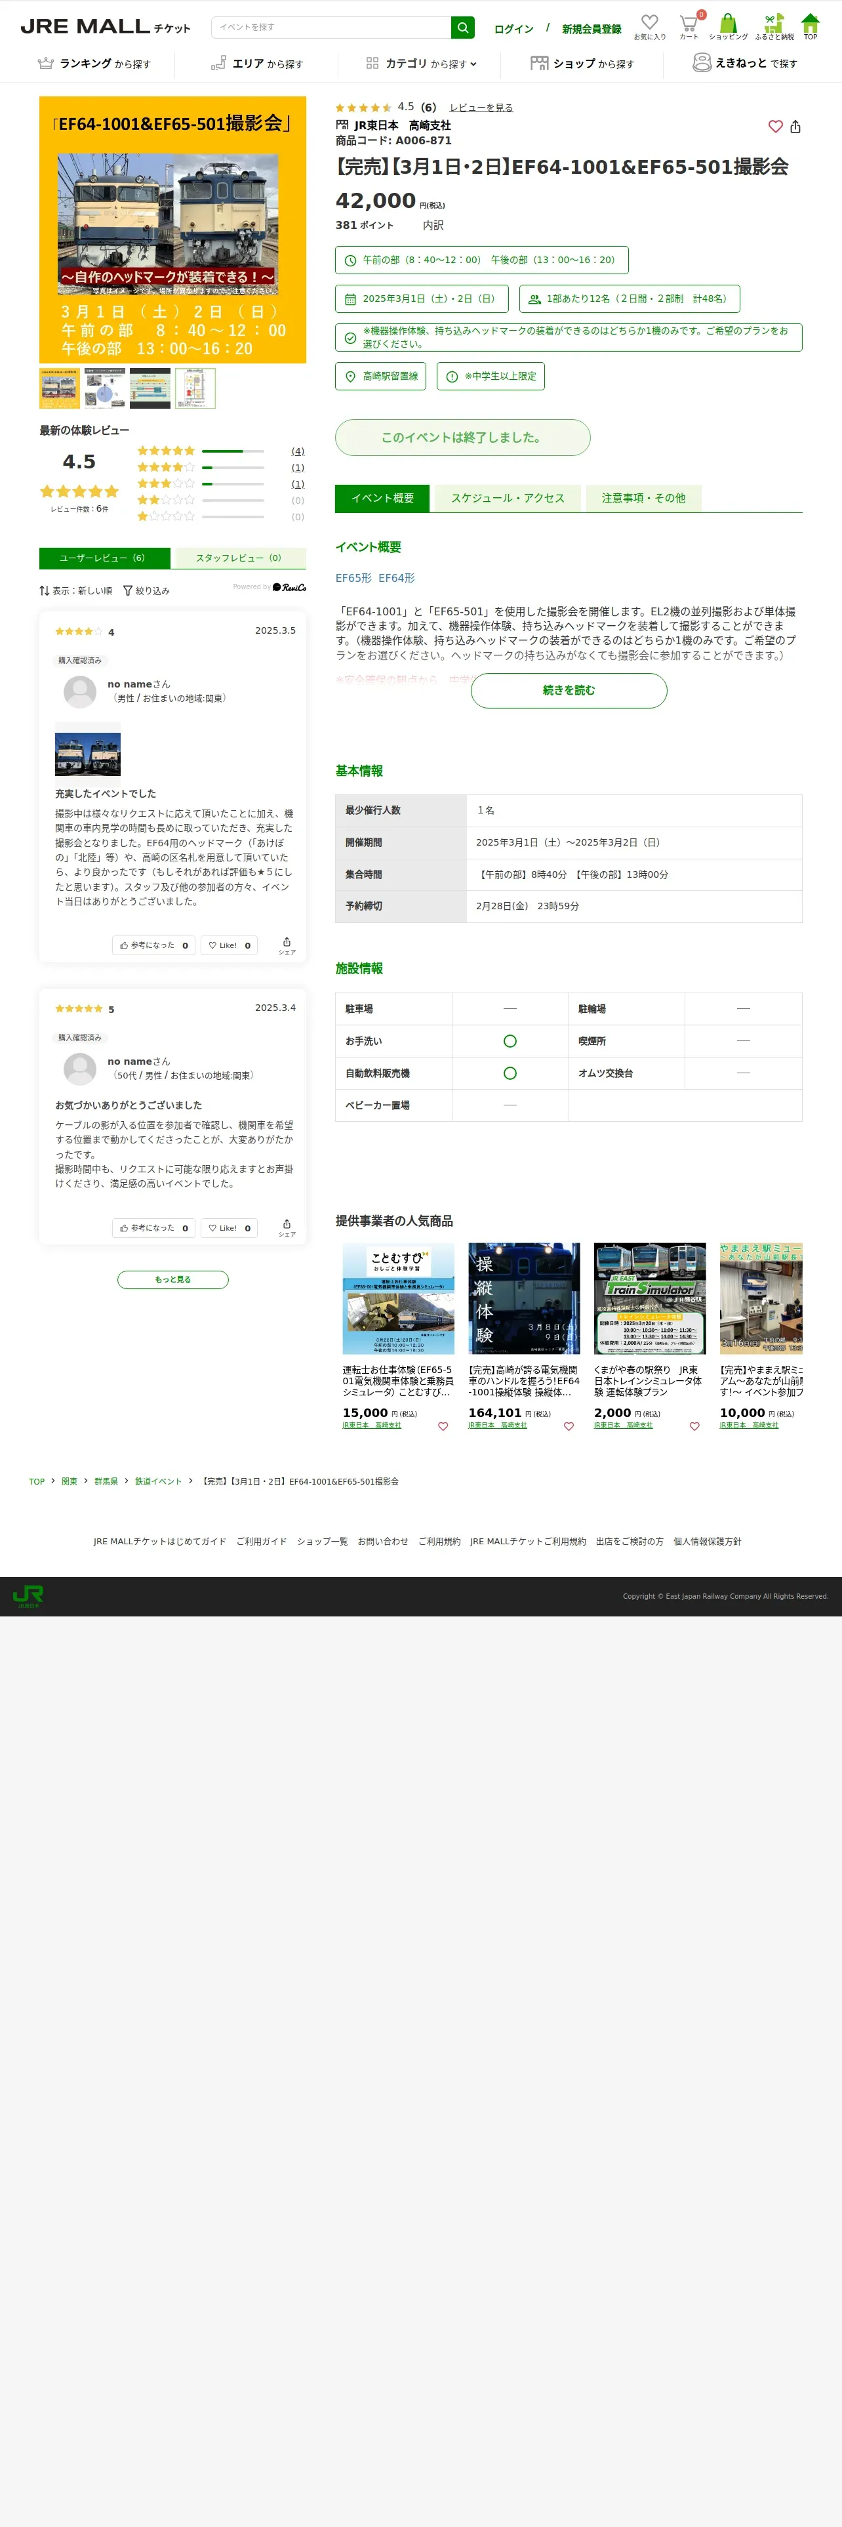
Task: Click 群馬県 breadcrumb link
Action: coord(106,1481)
